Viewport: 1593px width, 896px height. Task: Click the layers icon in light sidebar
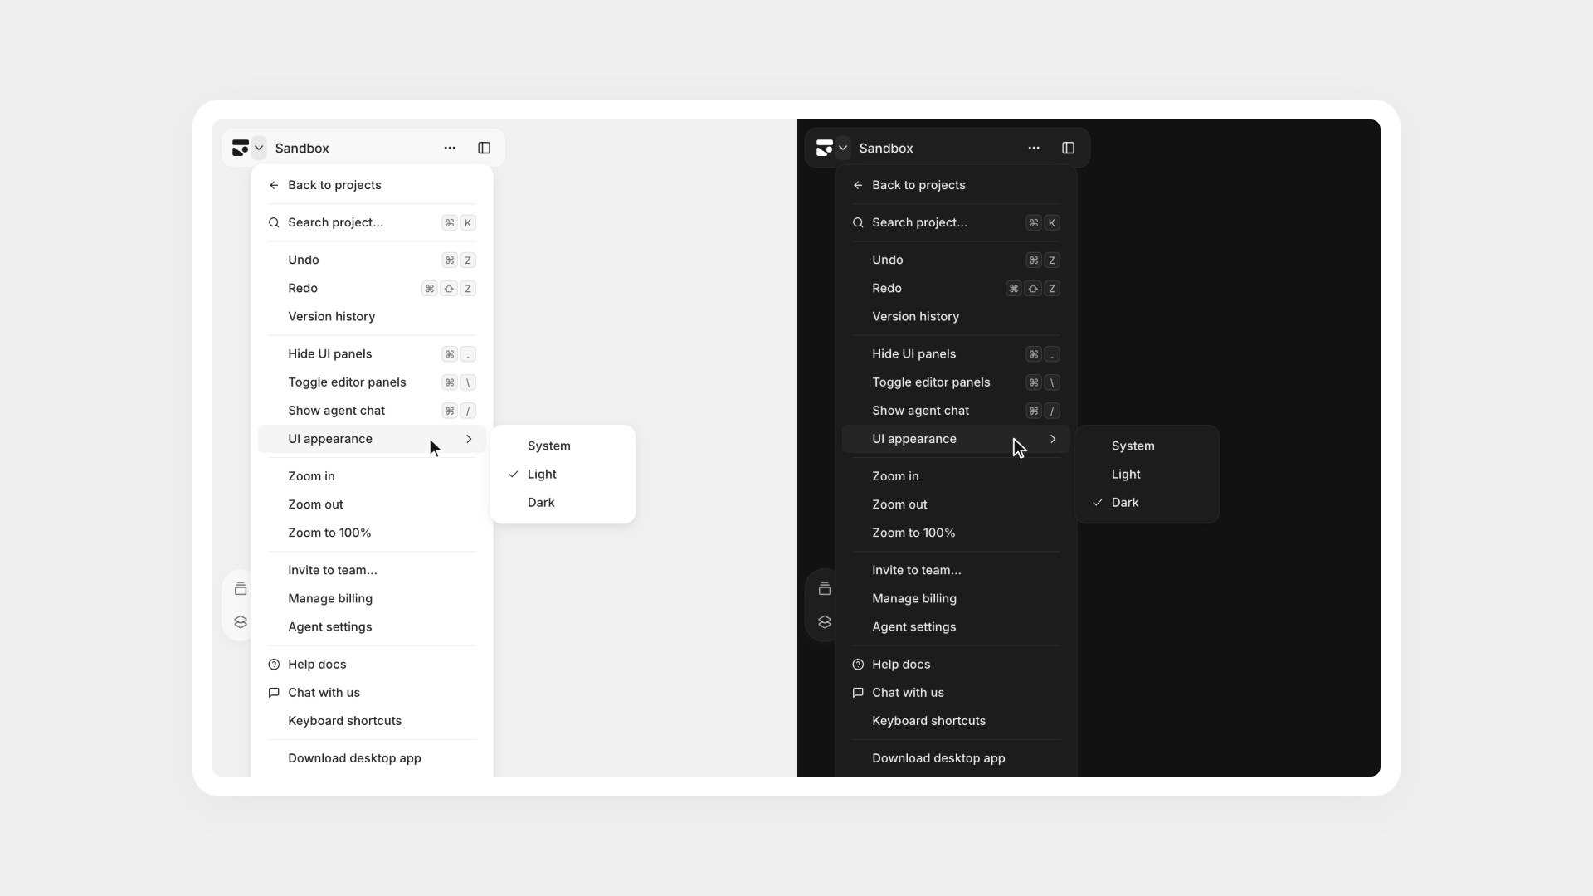pyautogui.click(x=241, y=622)
